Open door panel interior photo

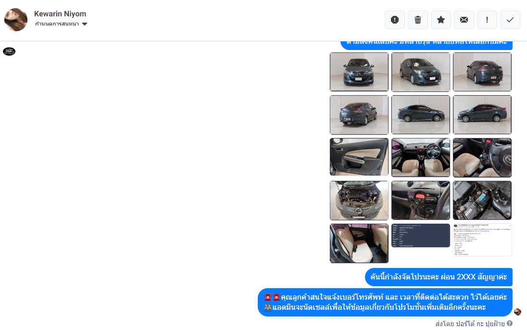coord(359,157)
